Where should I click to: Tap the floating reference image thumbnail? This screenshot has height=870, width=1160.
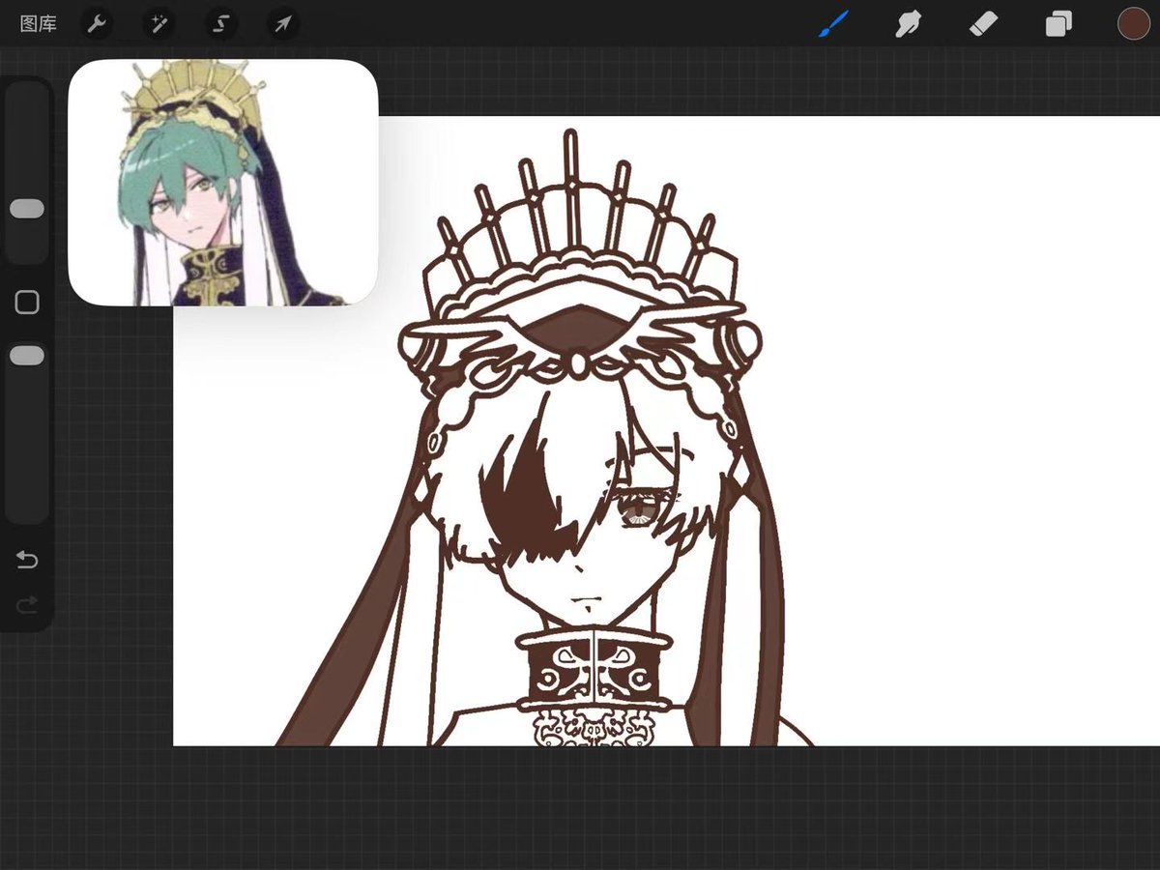tap(223, 183)
